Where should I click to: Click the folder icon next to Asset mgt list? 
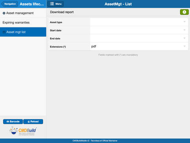[x=4, y=32]
